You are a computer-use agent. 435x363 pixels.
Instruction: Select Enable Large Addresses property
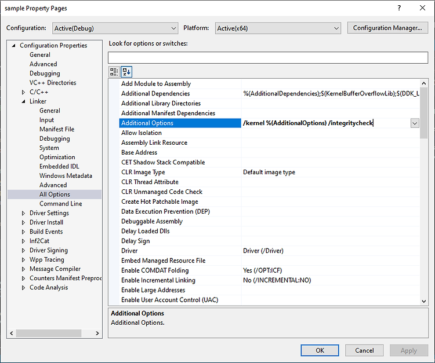[x=269, y=290]
